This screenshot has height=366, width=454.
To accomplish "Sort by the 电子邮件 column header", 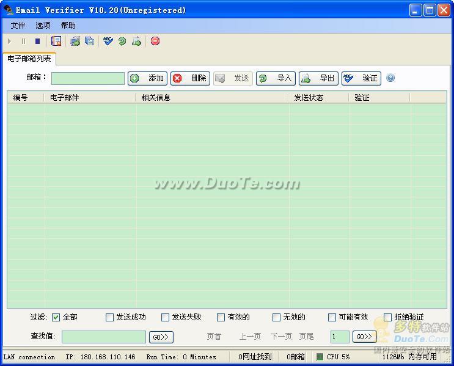I will 90,98.
